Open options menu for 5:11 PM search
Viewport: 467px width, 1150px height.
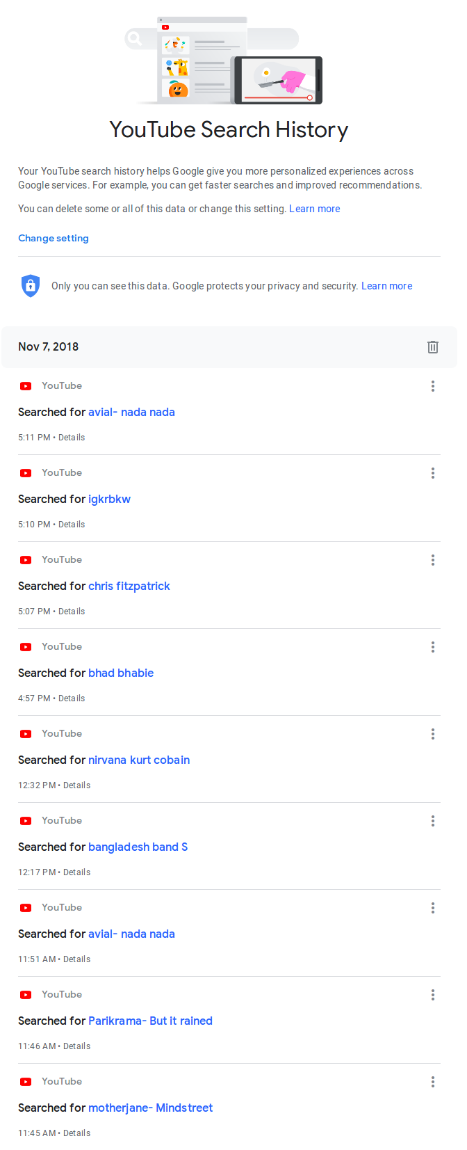coord(432,386)
